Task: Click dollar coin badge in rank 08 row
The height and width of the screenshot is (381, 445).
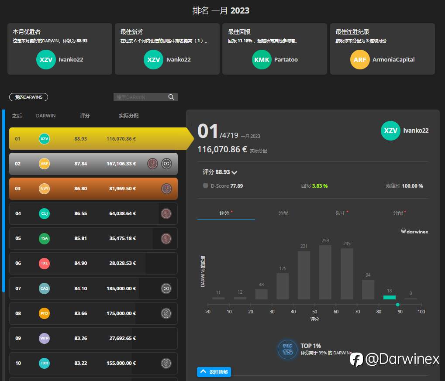Action: click(x=166, y=313)
